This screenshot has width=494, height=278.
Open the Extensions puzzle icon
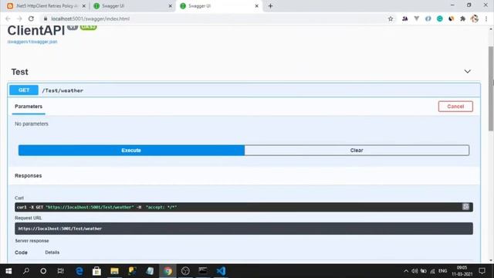coord(462,19)
